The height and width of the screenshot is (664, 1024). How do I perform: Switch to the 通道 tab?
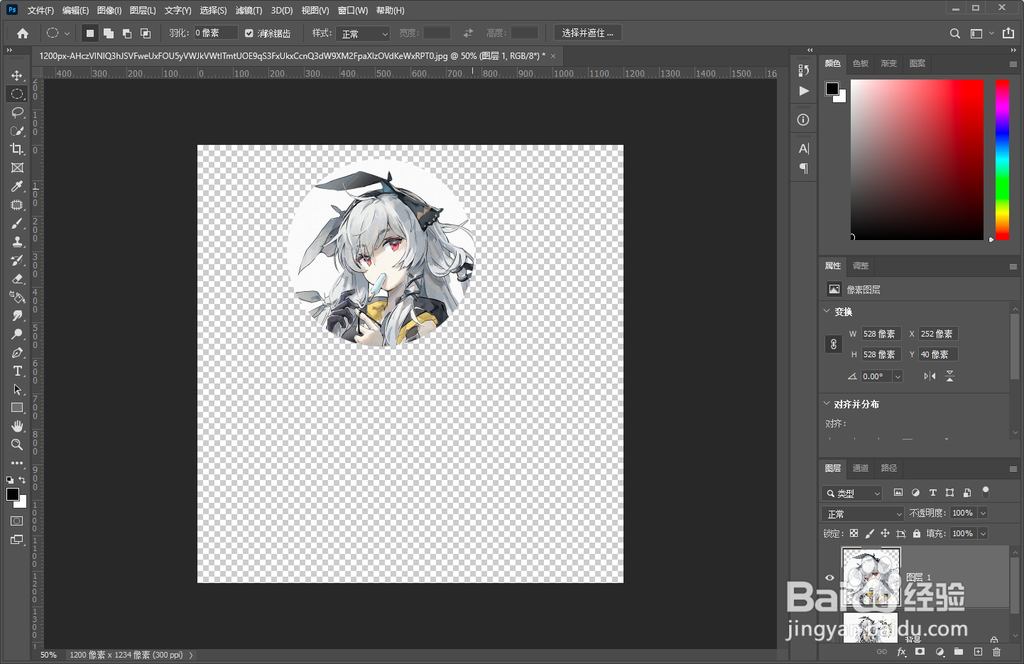(861, 468)
